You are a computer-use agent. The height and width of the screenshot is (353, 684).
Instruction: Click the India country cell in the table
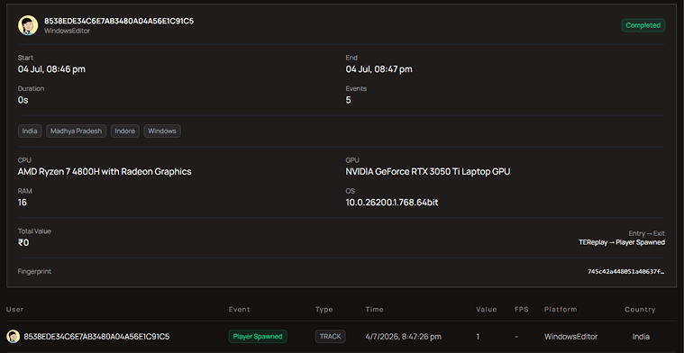click(x=641, y=337)
